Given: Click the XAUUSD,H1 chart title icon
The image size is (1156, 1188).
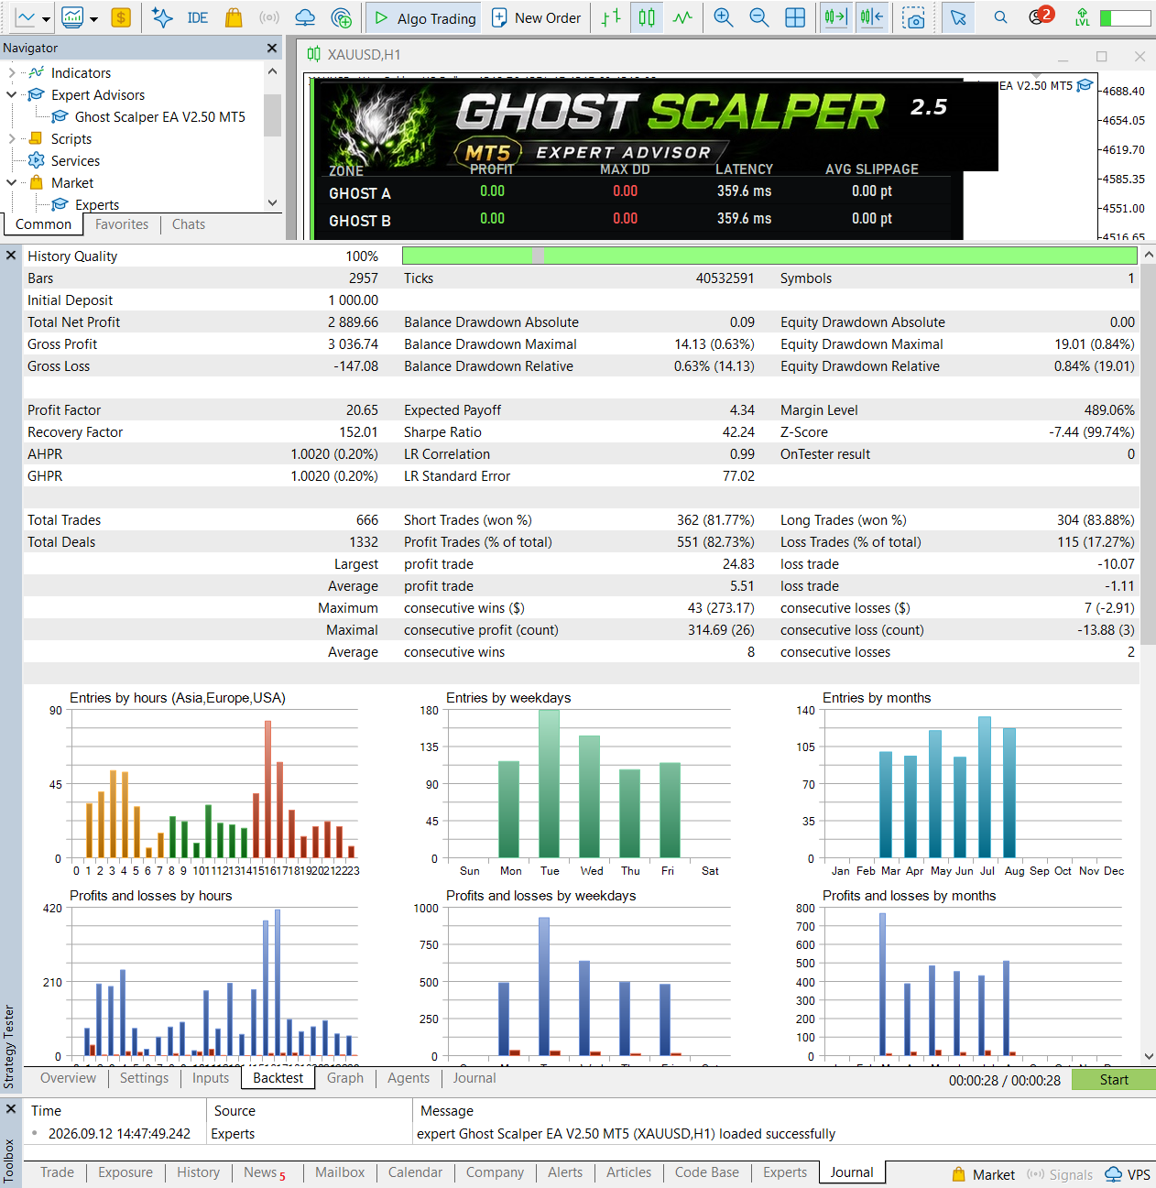Looking at the screenshot, I should 314,54.
